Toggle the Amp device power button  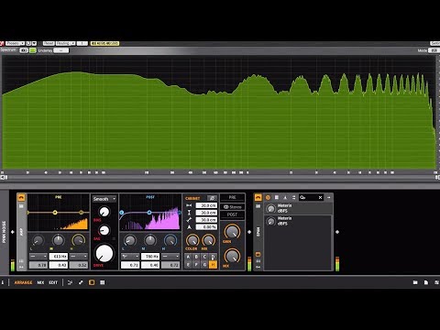[21, 198]
